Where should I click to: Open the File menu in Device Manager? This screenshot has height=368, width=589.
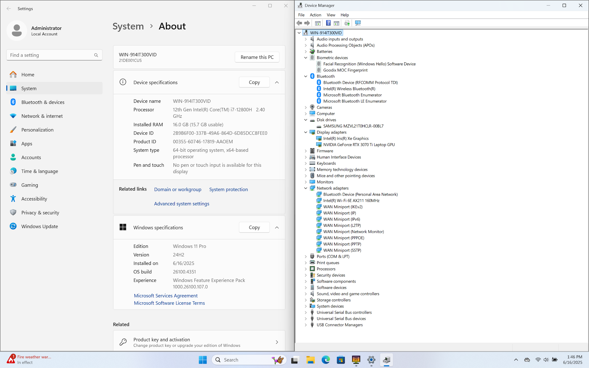click(x=301, y=15)
